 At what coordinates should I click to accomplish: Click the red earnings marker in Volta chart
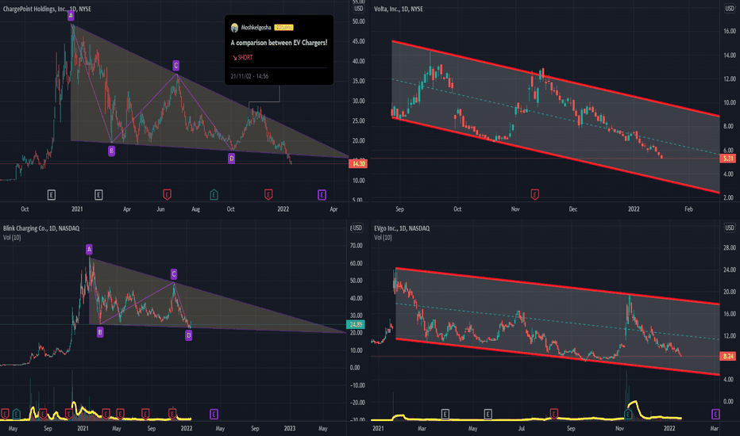(534, 193)
